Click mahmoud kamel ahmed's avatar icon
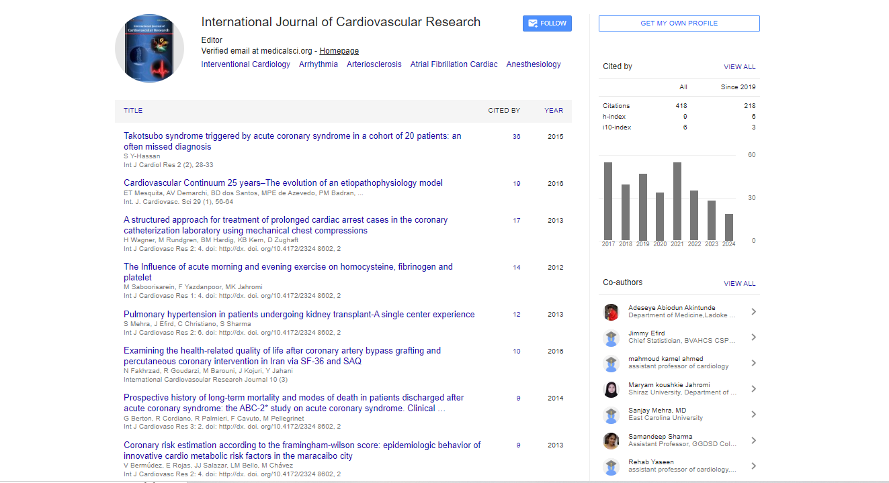889x483 pixels. coord(611,364)
